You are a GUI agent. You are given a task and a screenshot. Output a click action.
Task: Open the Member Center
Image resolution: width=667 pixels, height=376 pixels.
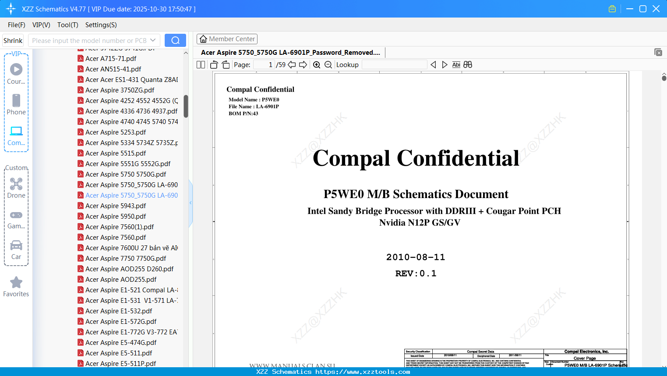click(x=227, y=39)
